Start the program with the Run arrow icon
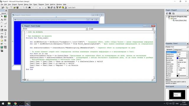Viewport: 189px width, 106px height. click(40, 8)
